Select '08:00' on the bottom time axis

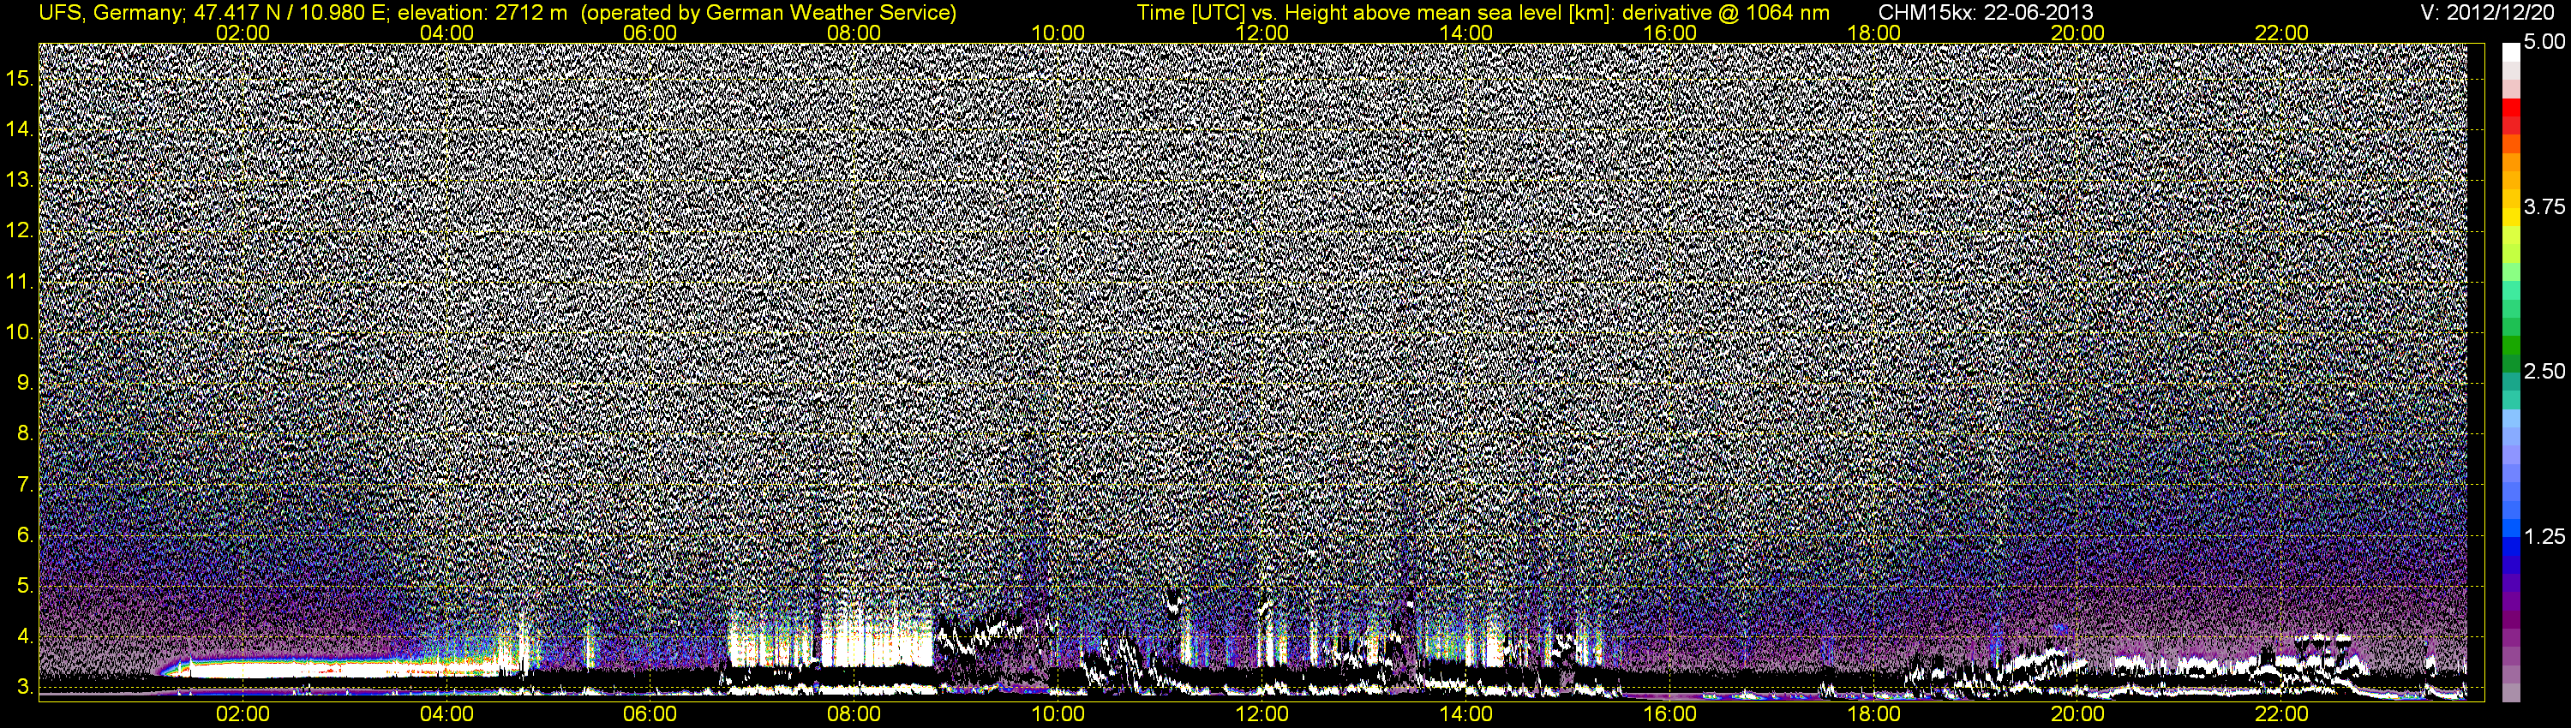[x=854, y=714]
